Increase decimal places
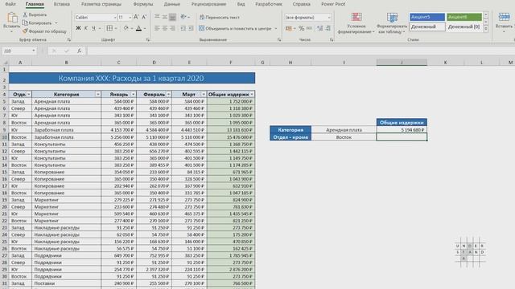This screenshot has width=515, height=289. coord(319,29)
